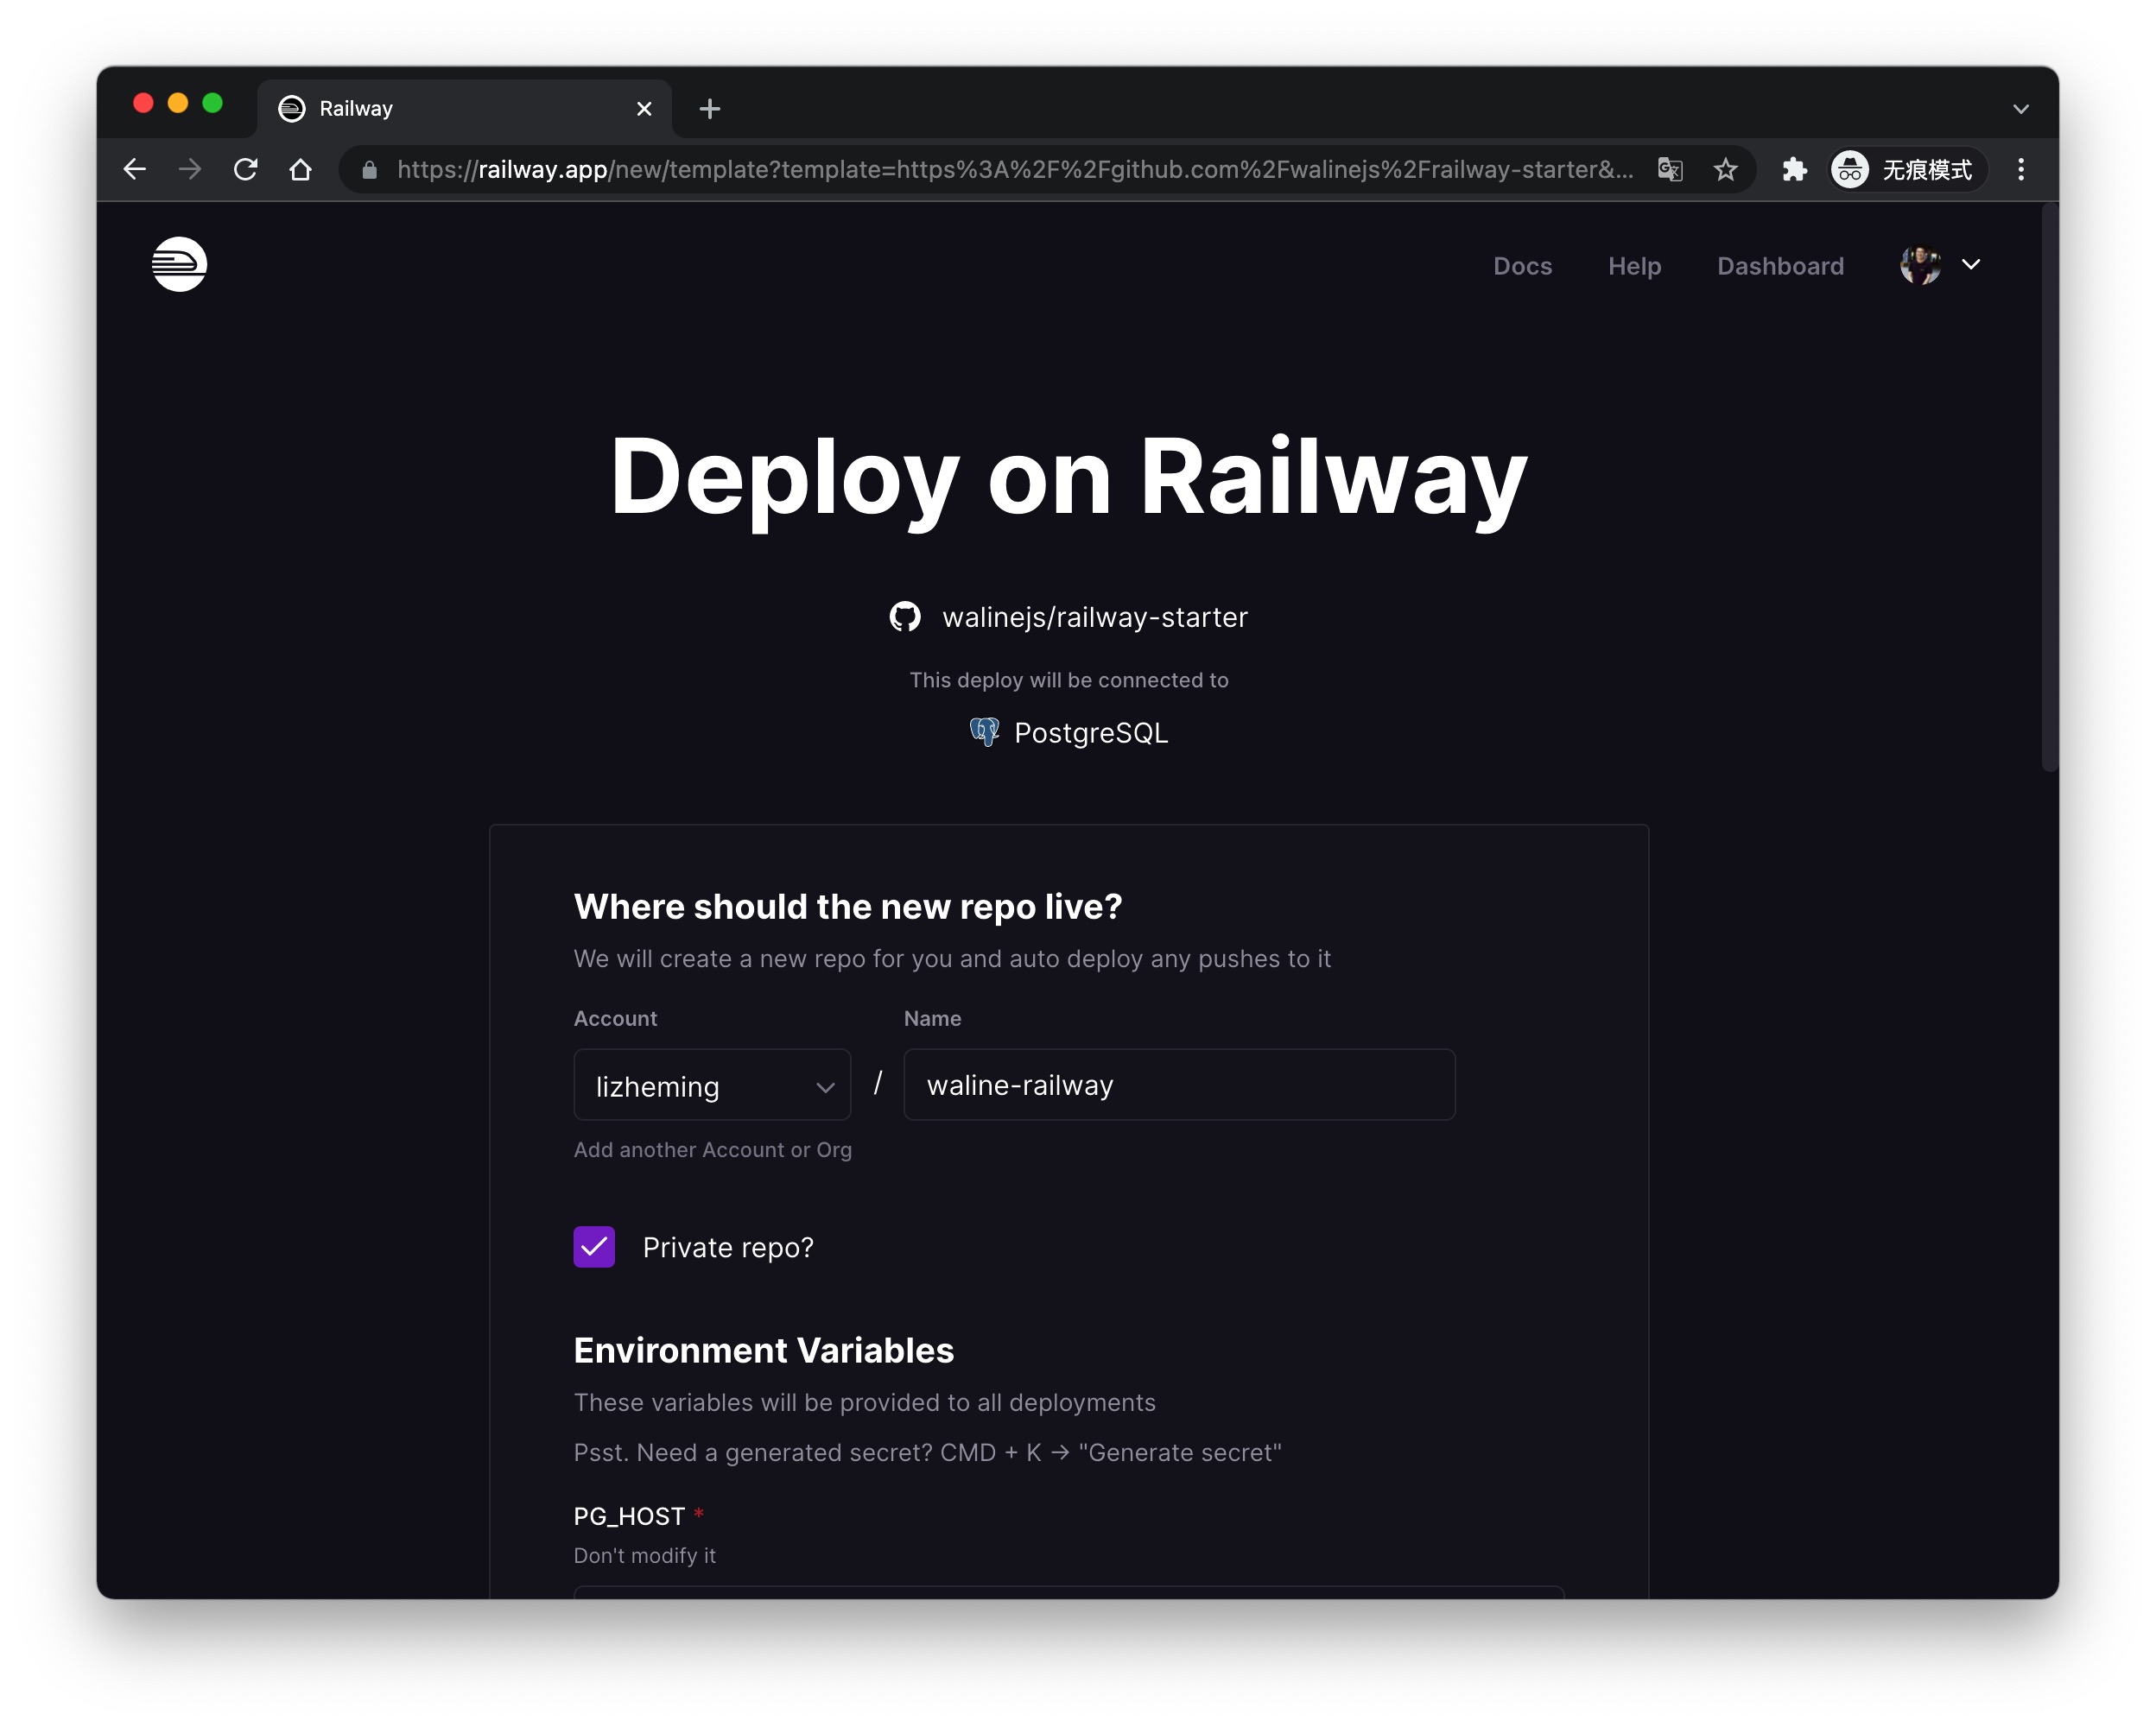
Task: Open the translate page icon
Action: (x=1670, y=170)
